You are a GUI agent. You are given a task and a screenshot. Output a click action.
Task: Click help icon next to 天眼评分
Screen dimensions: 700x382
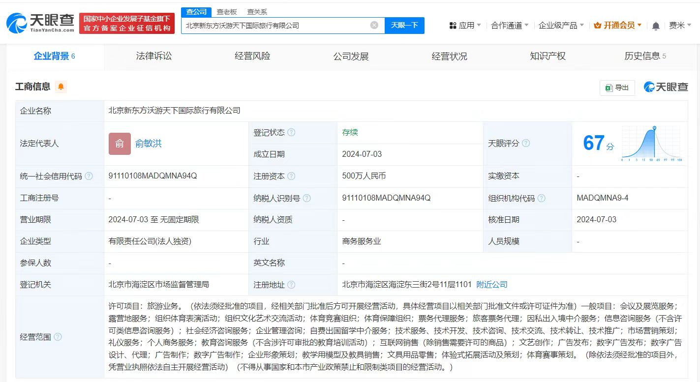(x=526, y=143)
